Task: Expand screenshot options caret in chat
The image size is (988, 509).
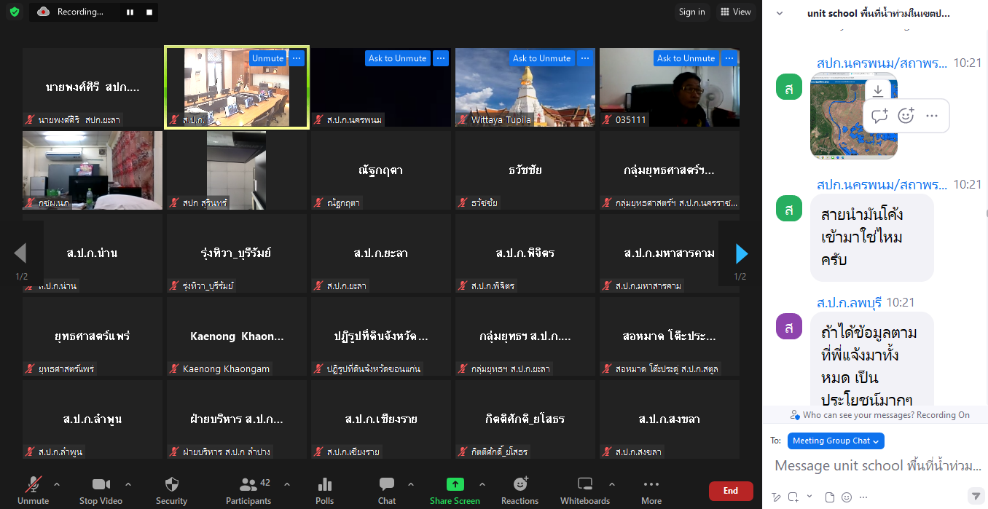Action: pyautogui.click(x=809, y=497)
